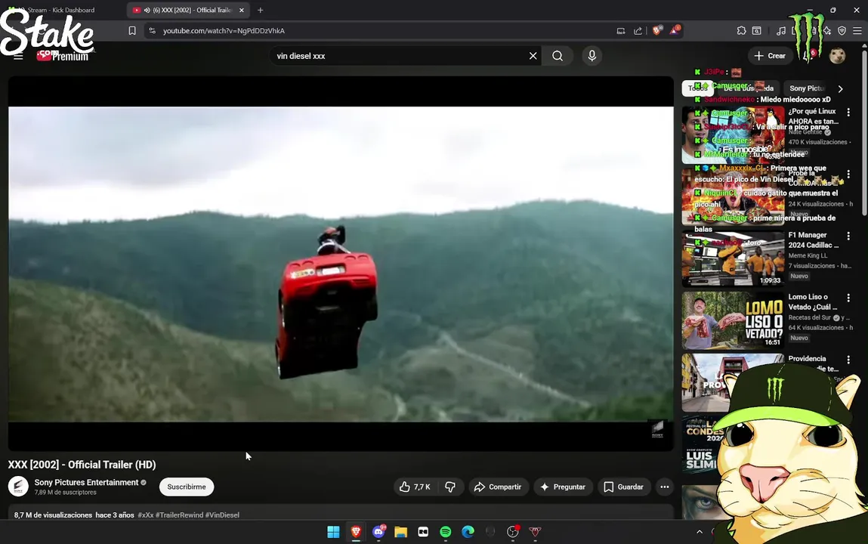Viewport: 868px width, 544px height.
Task: Open F1 Manager 2024 Cadillac video thumbnail
Action: 732,258
